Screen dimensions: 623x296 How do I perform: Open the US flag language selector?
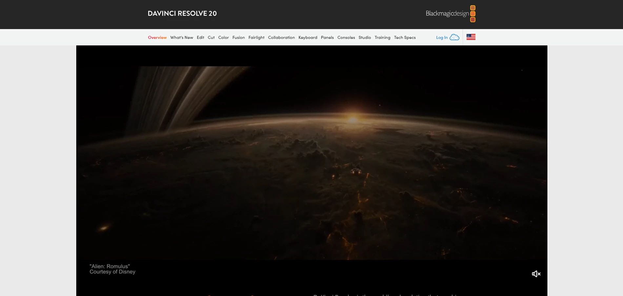[471, 37]
